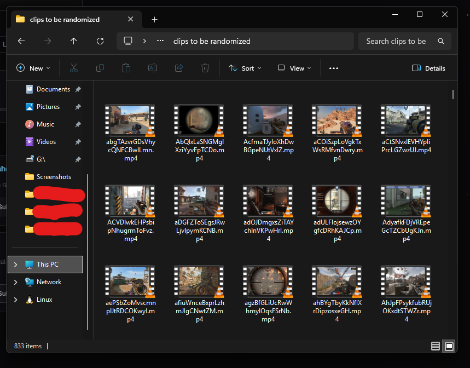Open the Sort dropdown
The width and height of the screenshot is (470, 368).
click(x=245, y=68)
